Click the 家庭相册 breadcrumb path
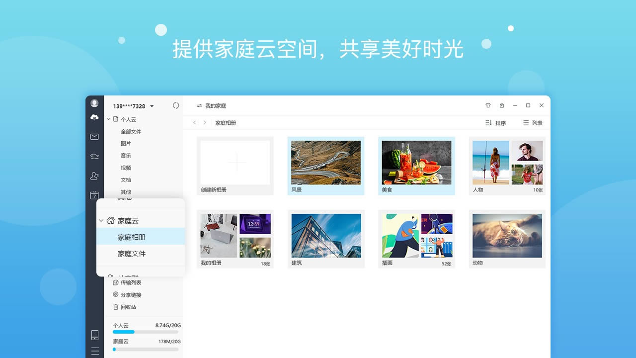 (226, 123)
